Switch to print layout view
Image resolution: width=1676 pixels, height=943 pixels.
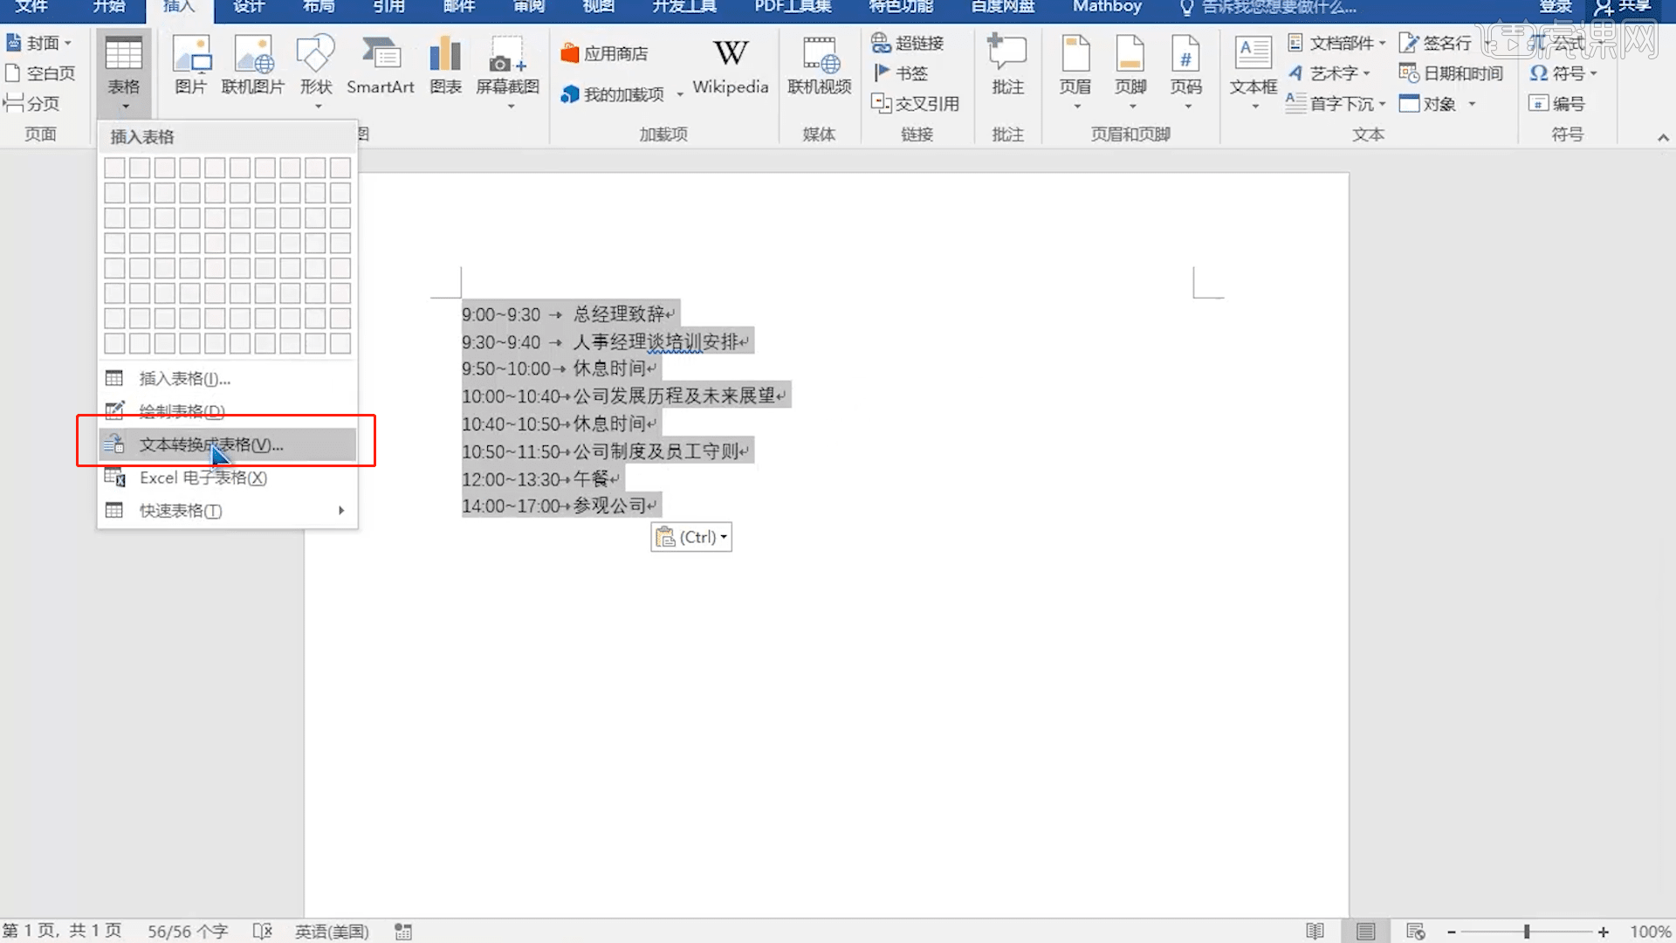(x=1366, y=932)
